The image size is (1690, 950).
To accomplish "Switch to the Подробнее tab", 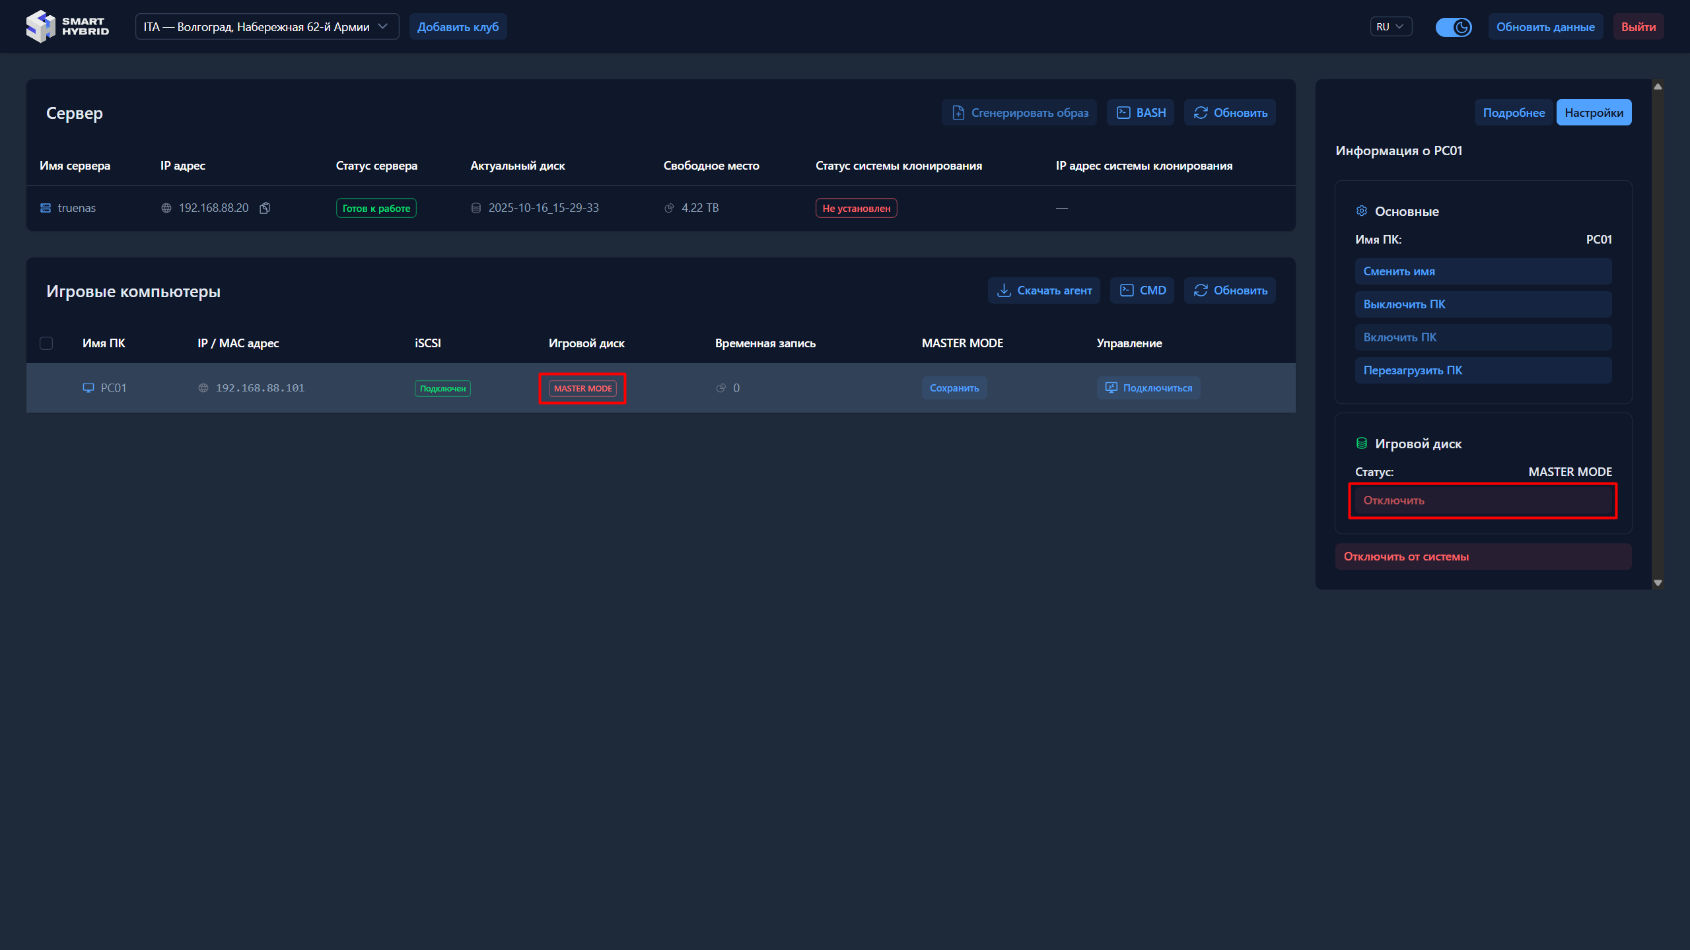I will click(x=1513, y=113).
